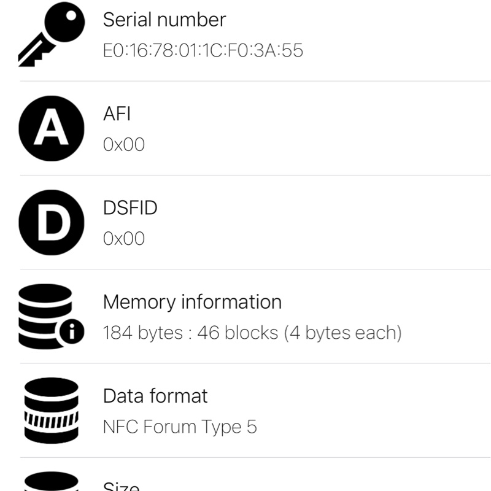Tap the NFC Forum Type 5 value
Viewport: 491px width, 491px height.
(x=179, y=427)
